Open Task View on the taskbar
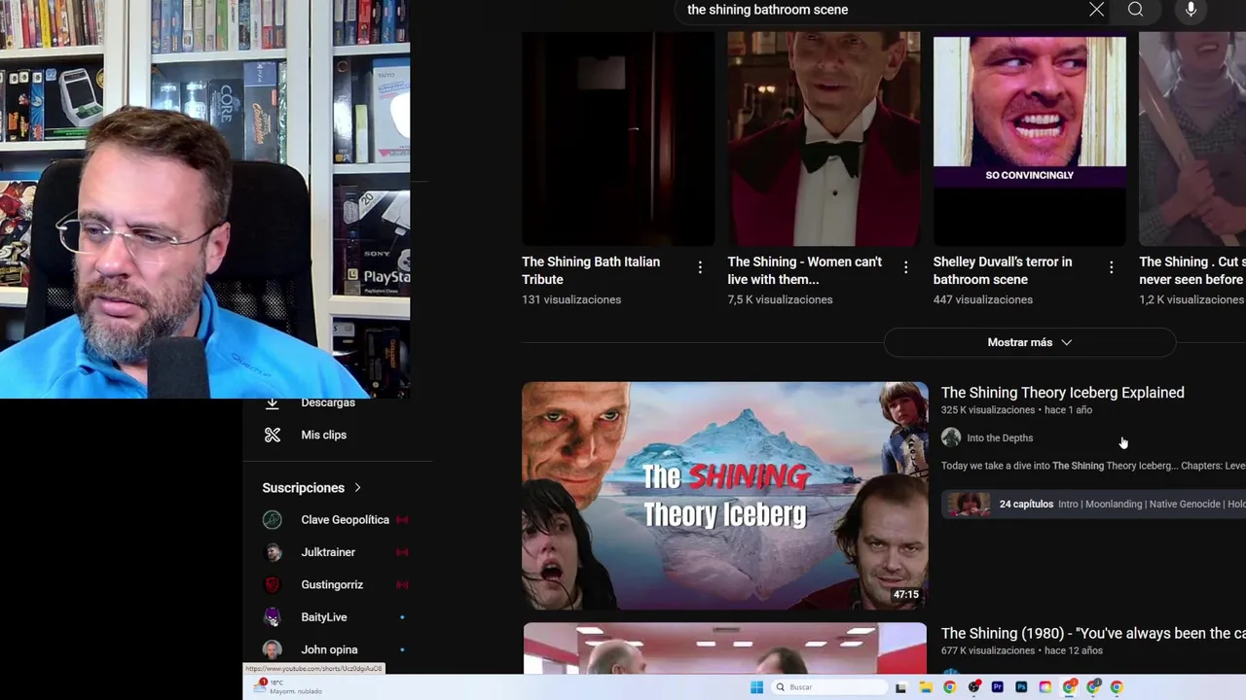 point(901,687)
